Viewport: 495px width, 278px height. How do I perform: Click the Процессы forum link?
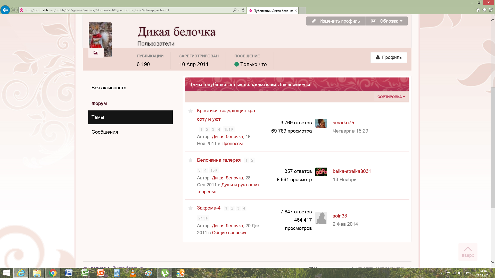[232, 144]
